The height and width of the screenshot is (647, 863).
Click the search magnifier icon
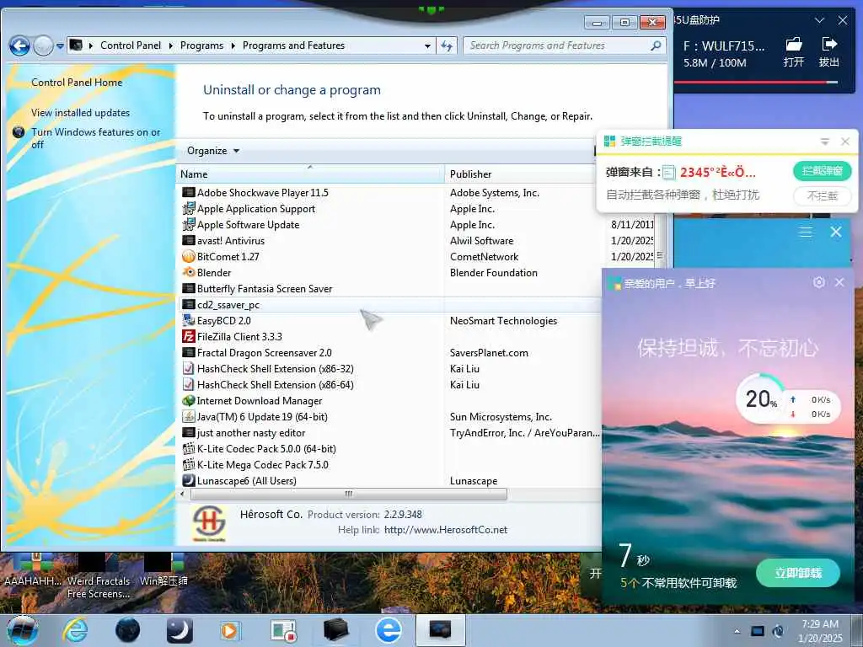point(656,45)
